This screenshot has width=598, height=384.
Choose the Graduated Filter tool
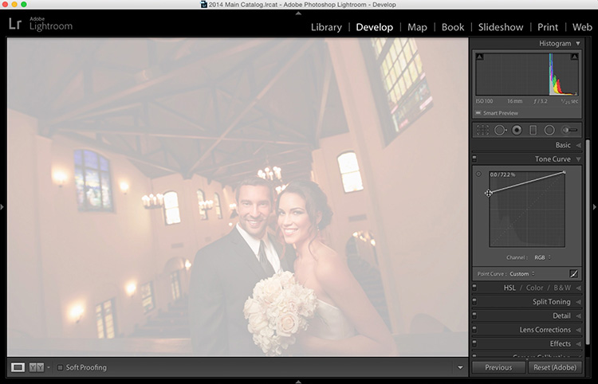point(533,131)
